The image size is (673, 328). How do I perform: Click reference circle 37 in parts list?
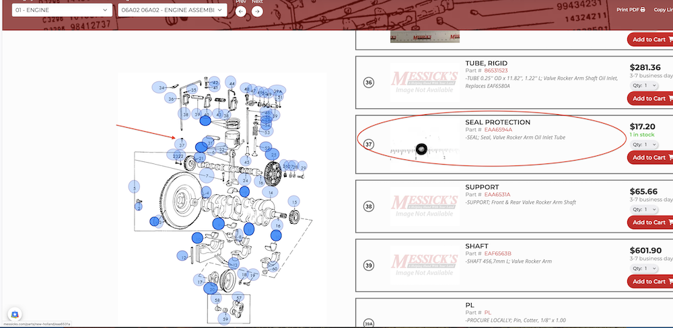coord(368,145)
